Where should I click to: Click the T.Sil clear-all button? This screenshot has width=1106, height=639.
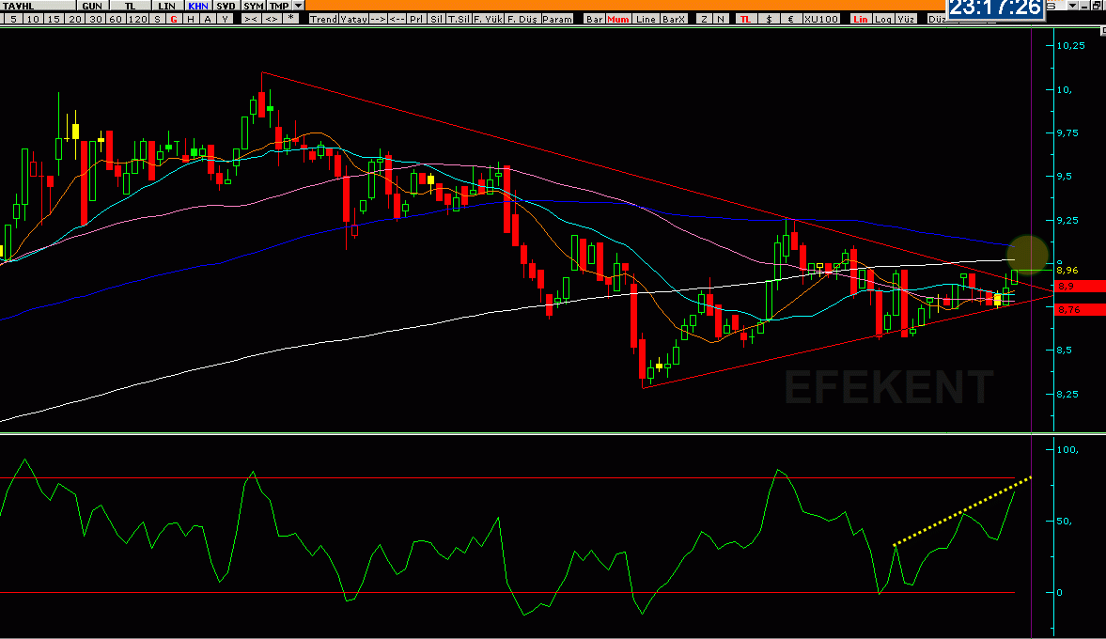[459, 19]
